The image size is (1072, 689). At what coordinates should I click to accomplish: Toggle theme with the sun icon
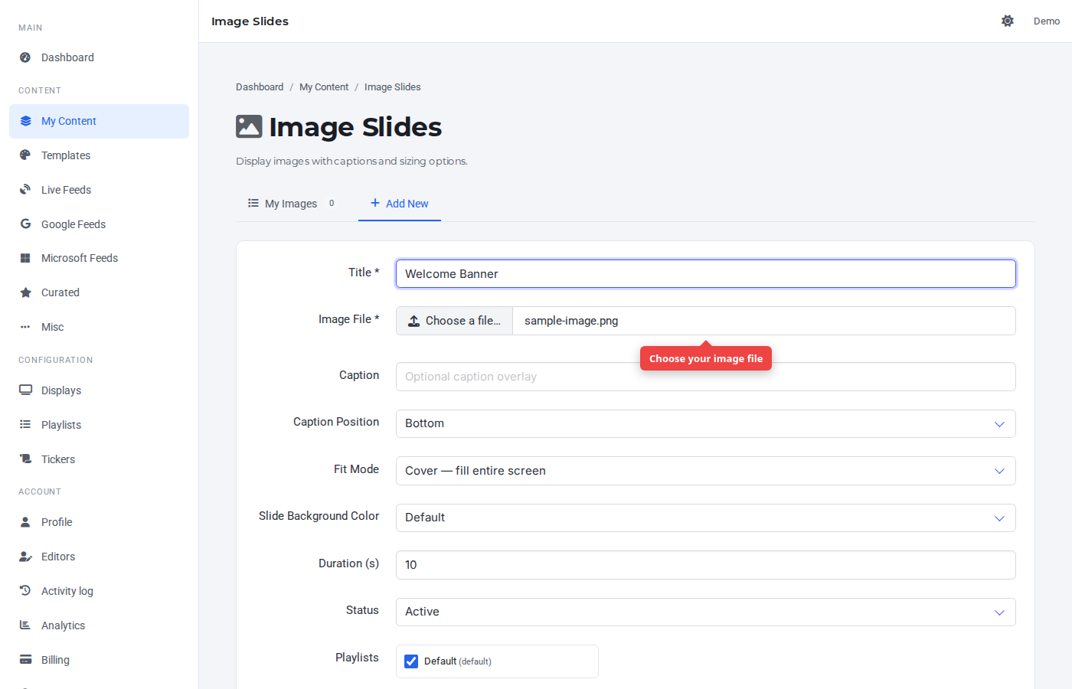pos(1008,21)
